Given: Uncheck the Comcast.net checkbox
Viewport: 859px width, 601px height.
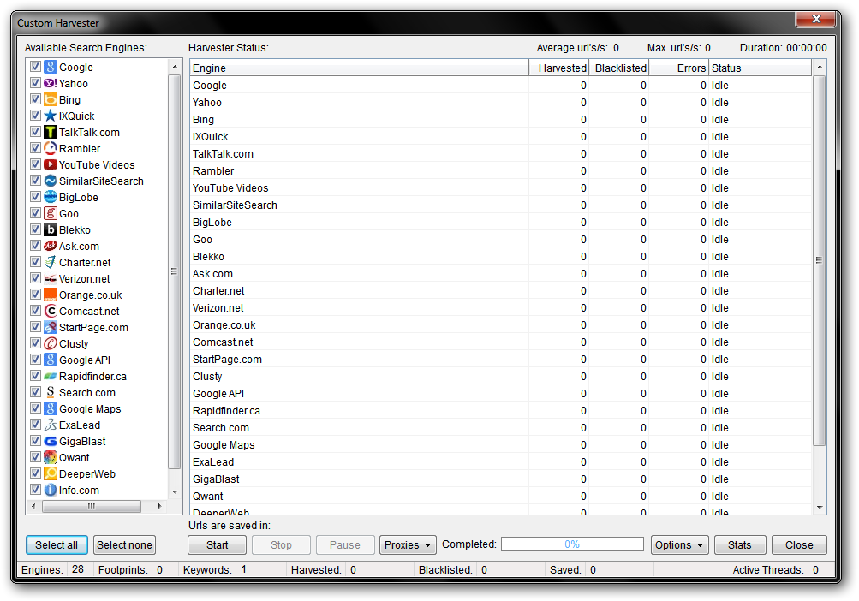Looking at the screenshot, I should point(36,311).
